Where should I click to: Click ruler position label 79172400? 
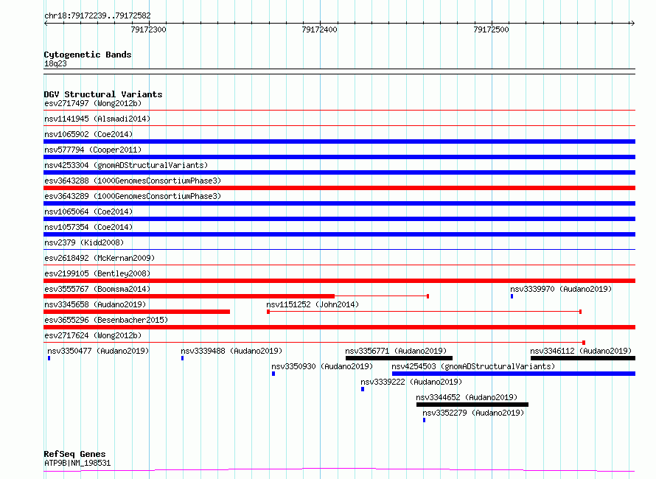tap(319, 29)
